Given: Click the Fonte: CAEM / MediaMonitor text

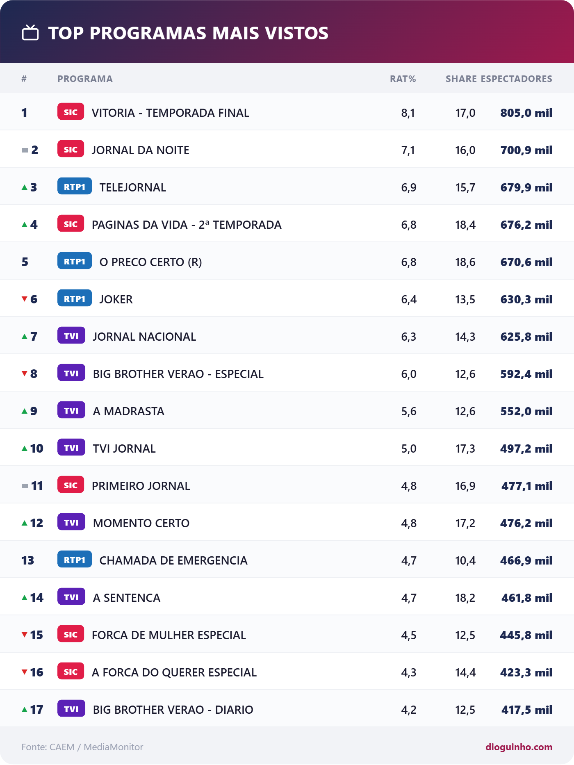Looking at the screenshot, I should pos(82,747).
